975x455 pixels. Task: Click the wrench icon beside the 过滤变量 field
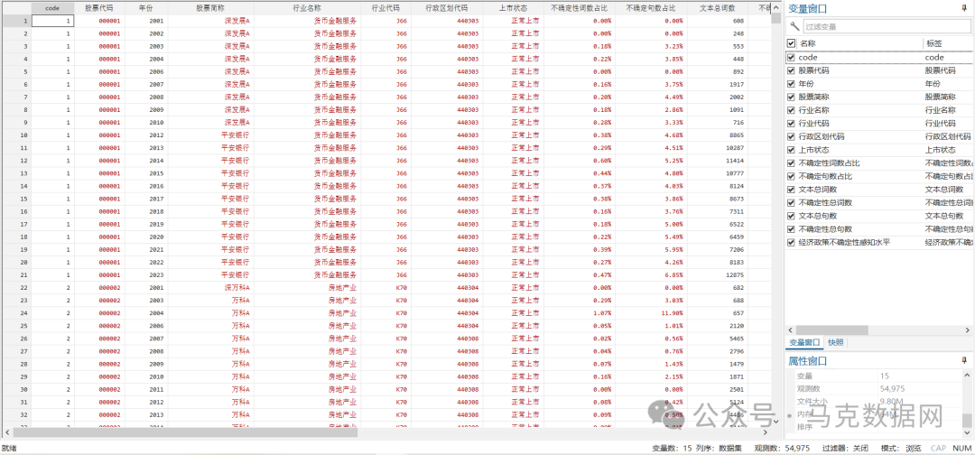pyautogui.click(x=794, y=26)
